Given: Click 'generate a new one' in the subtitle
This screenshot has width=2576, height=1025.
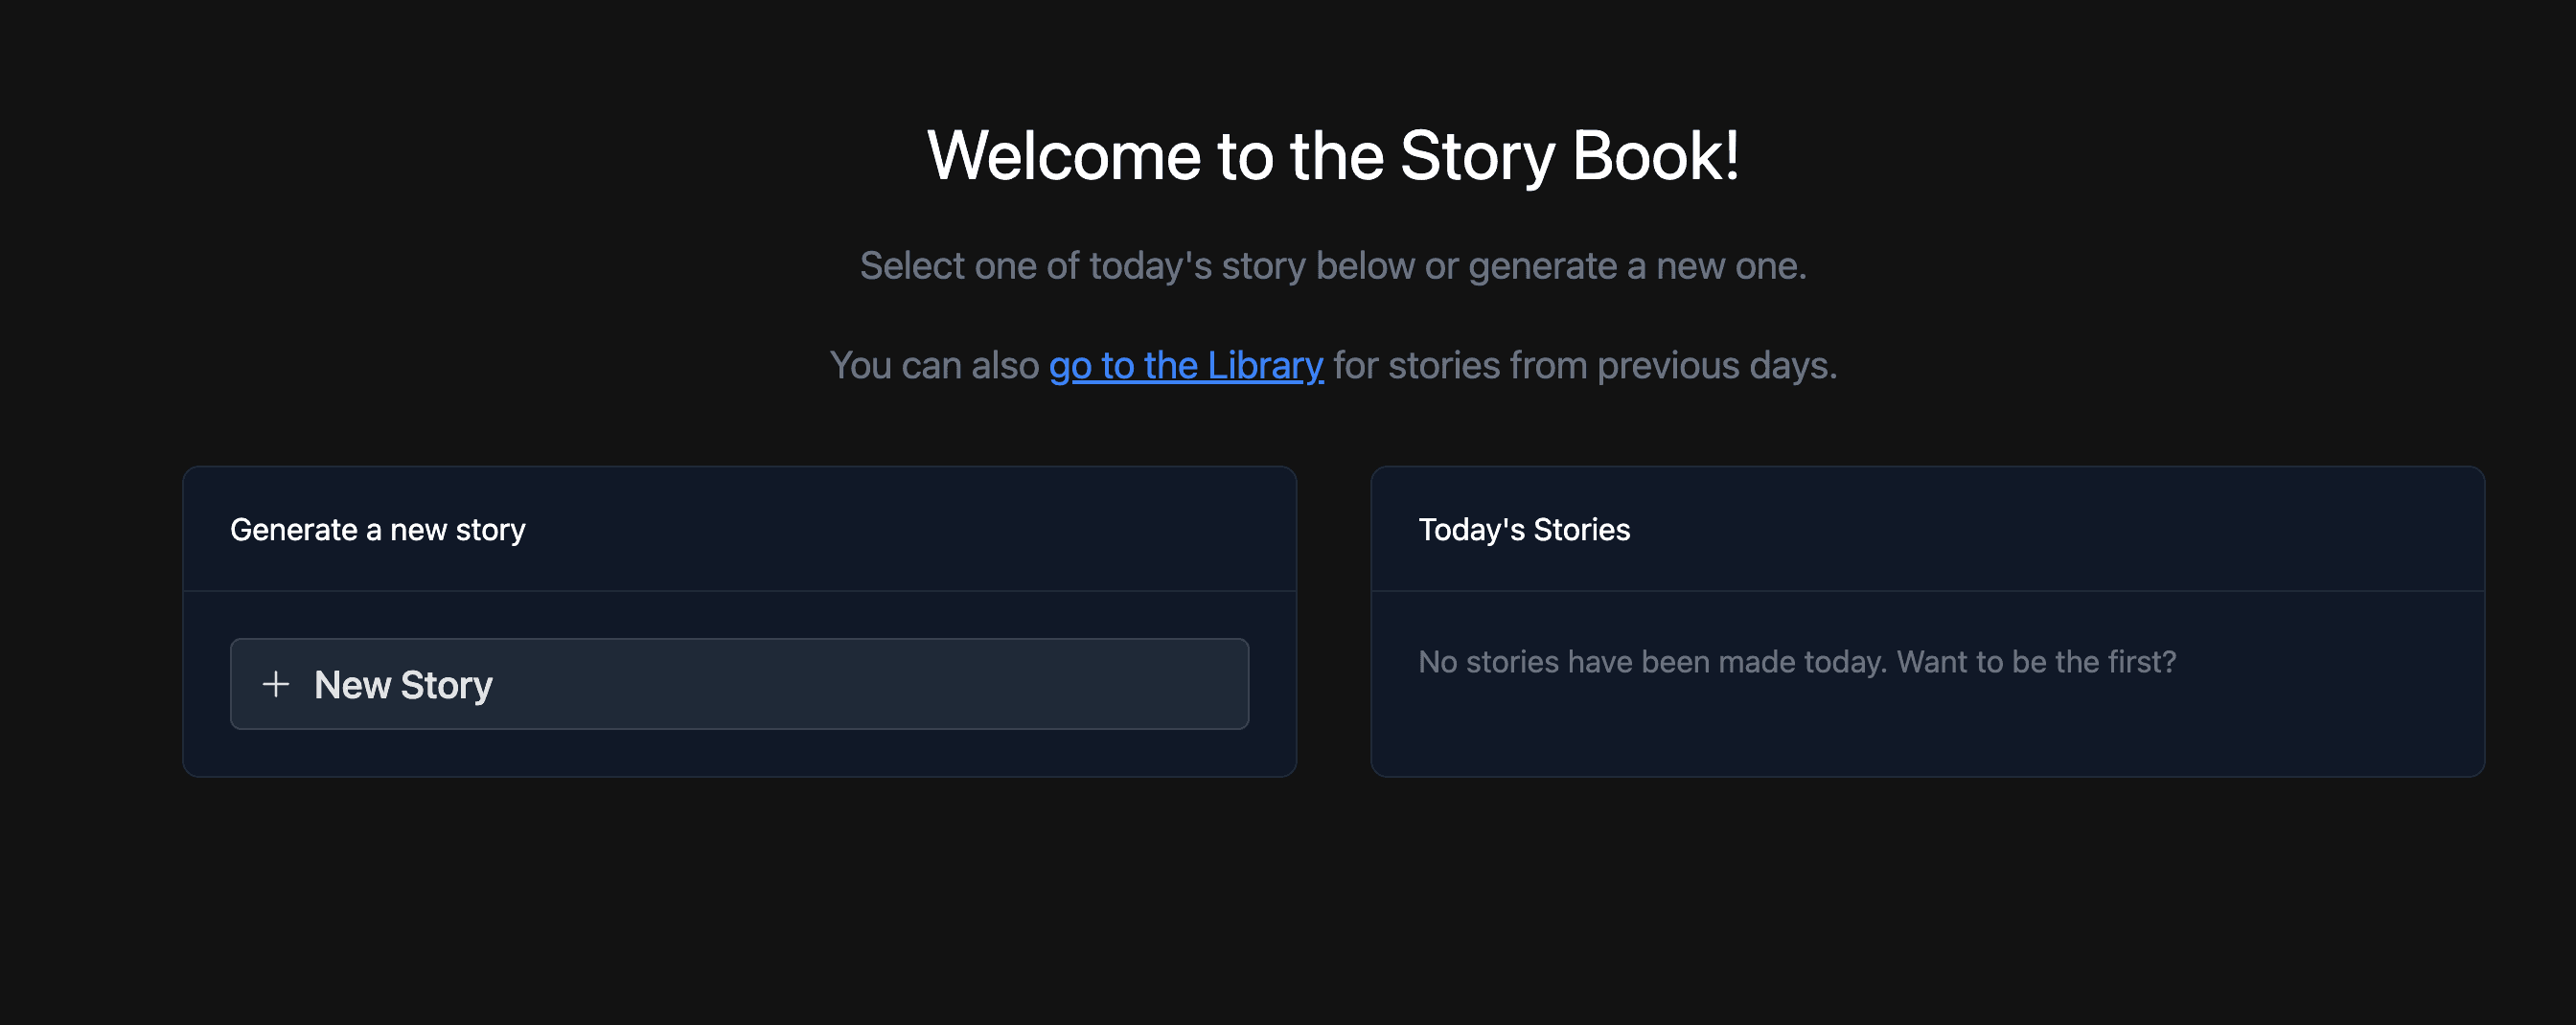Looking at the screenshot, I should tap(1636, 266).
